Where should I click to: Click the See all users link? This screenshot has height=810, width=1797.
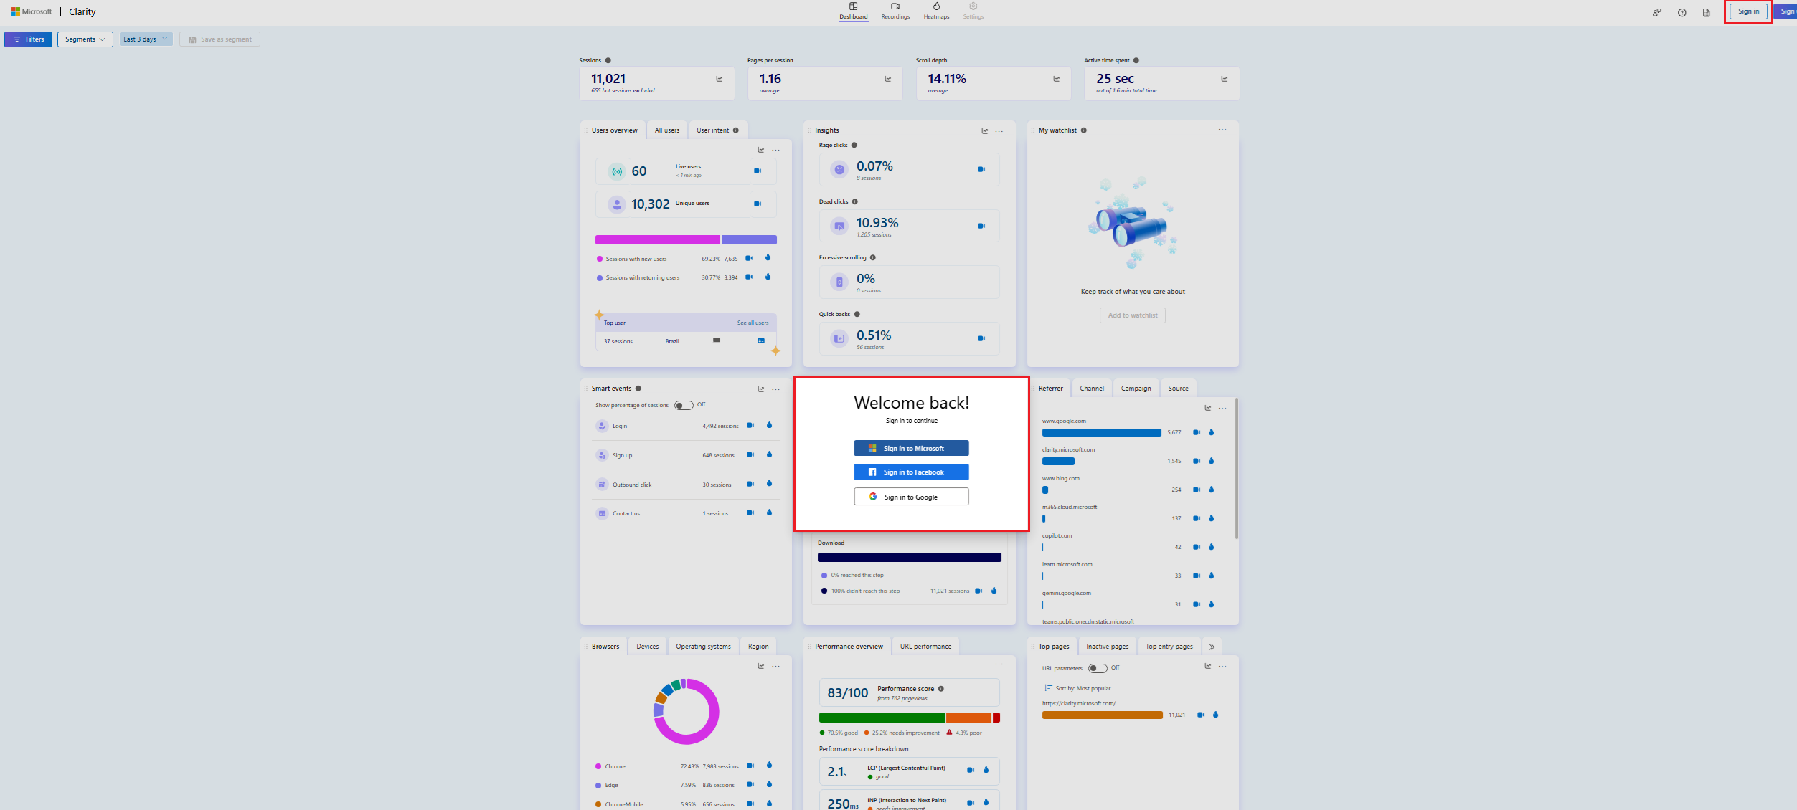753,323
